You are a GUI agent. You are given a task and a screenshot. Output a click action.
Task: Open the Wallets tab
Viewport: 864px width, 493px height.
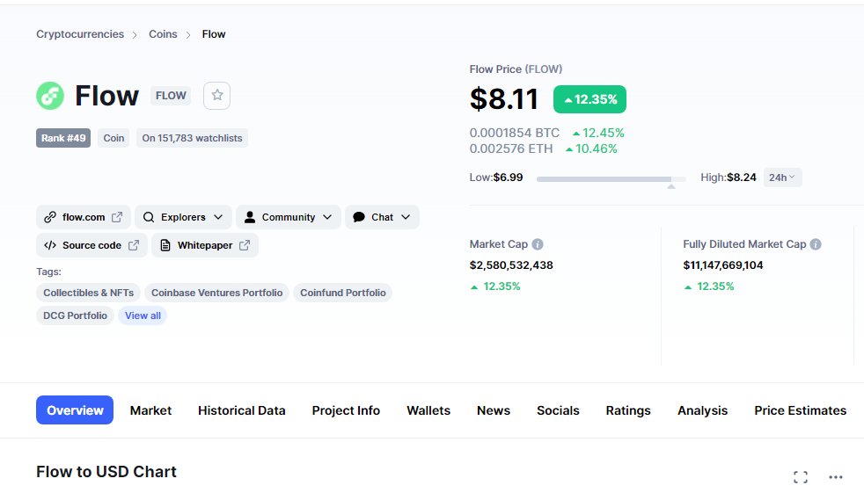click(428, 410)
